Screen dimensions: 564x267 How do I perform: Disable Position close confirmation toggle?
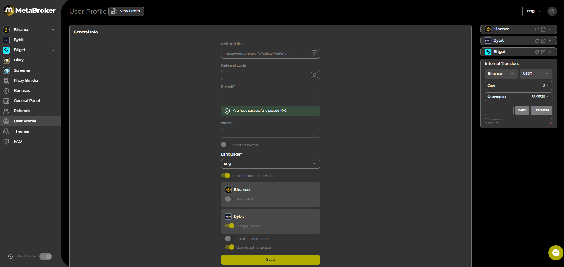226,175
